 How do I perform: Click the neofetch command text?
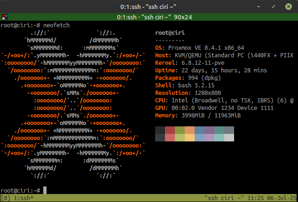tap(56, 25)
